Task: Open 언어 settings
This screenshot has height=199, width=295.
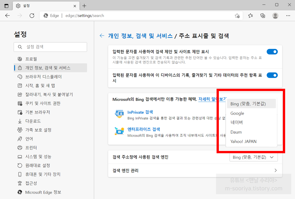Action: (50, 139)
